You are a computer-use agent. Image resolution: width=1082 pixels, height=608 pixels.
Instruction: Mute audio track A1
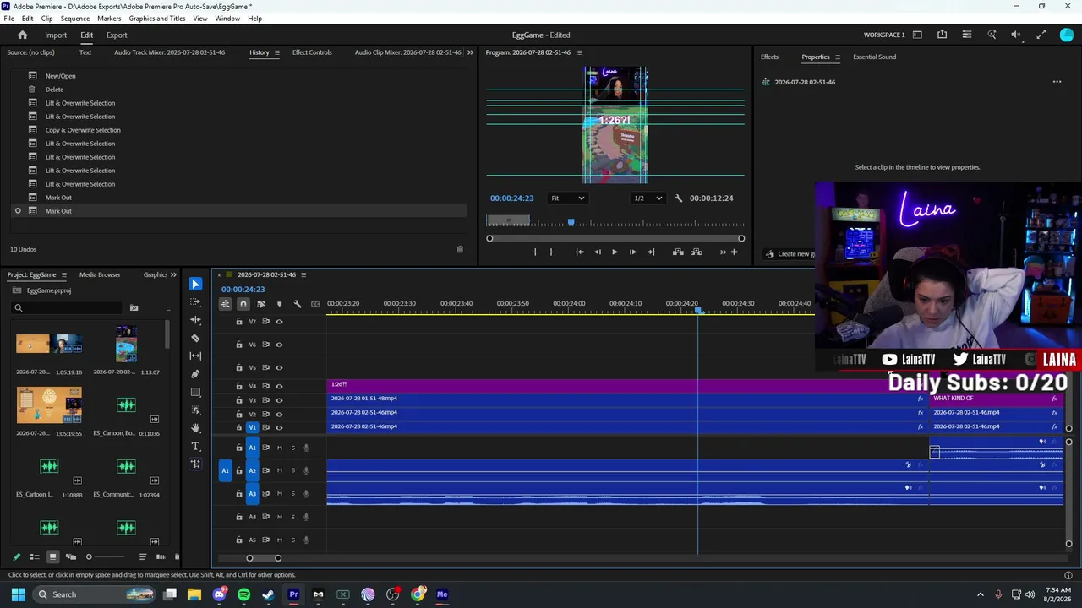(x=280, y=448)
